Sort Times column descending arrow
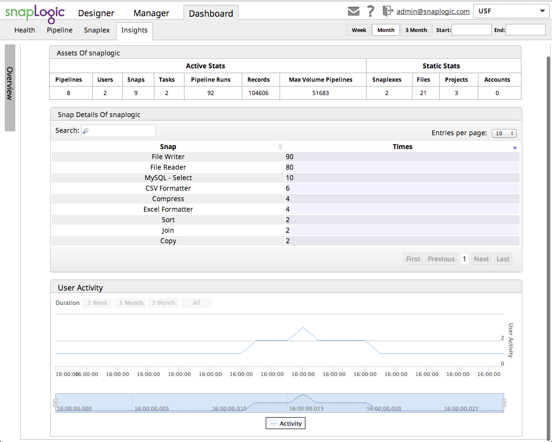Image resolution: width=552 pixels, height=442 pixels. (515, 148)
